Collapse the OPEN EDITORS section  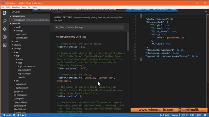[10, 16]
